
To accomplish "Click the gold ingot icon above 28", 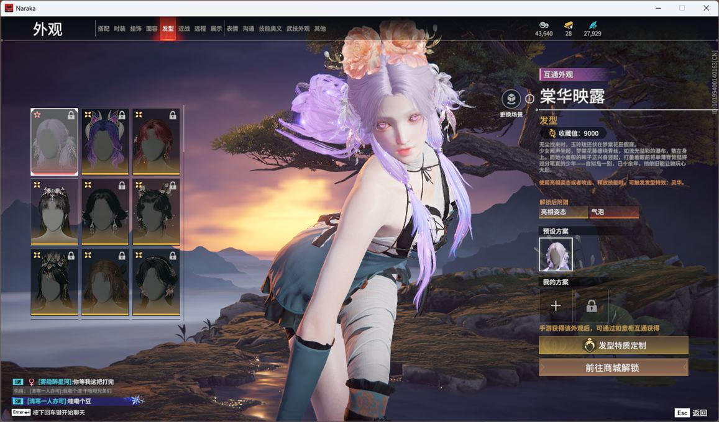I will click(x=569, y=25).
